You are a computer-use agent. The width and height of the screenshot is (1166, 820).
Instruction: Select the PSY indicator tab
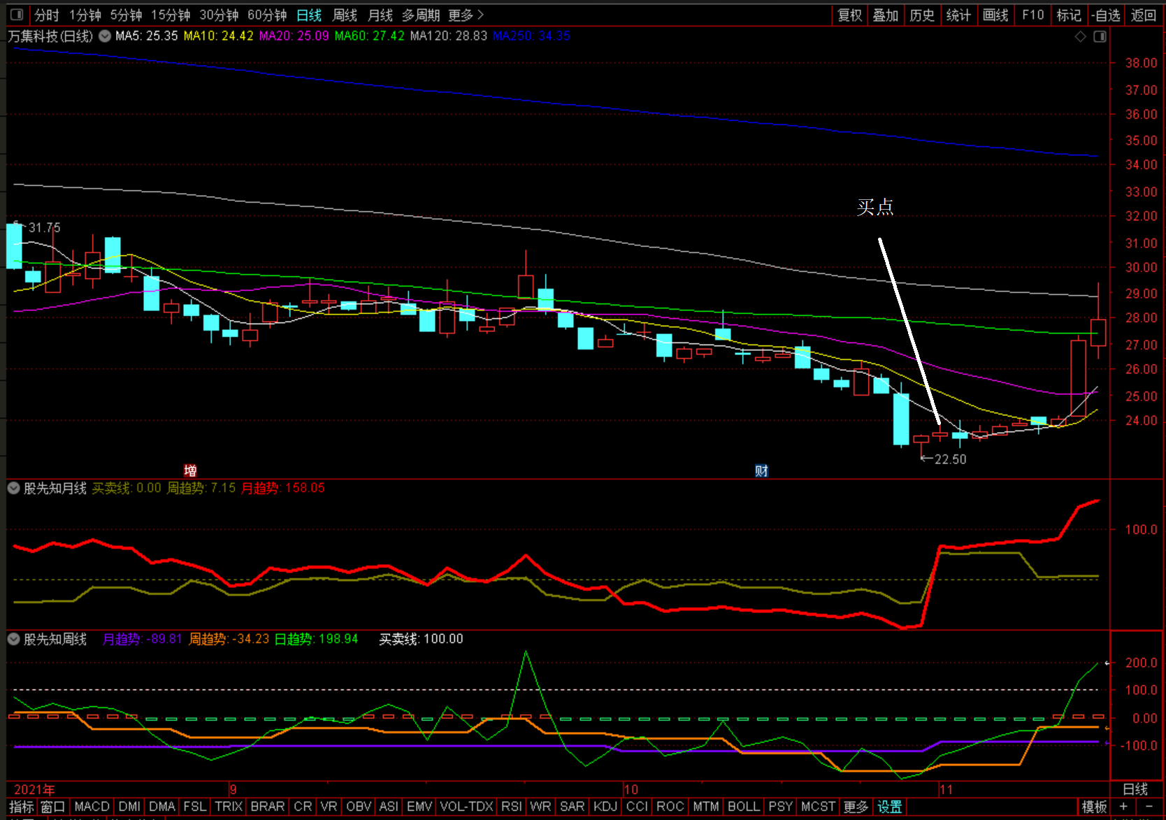point(781,807)
